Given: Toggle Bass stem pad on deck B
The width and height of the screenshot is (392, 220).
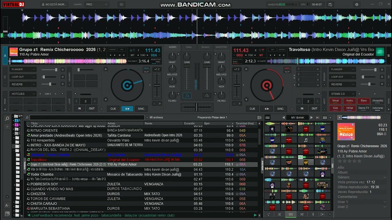Looking at the screenshot, I should pos(364,101).
